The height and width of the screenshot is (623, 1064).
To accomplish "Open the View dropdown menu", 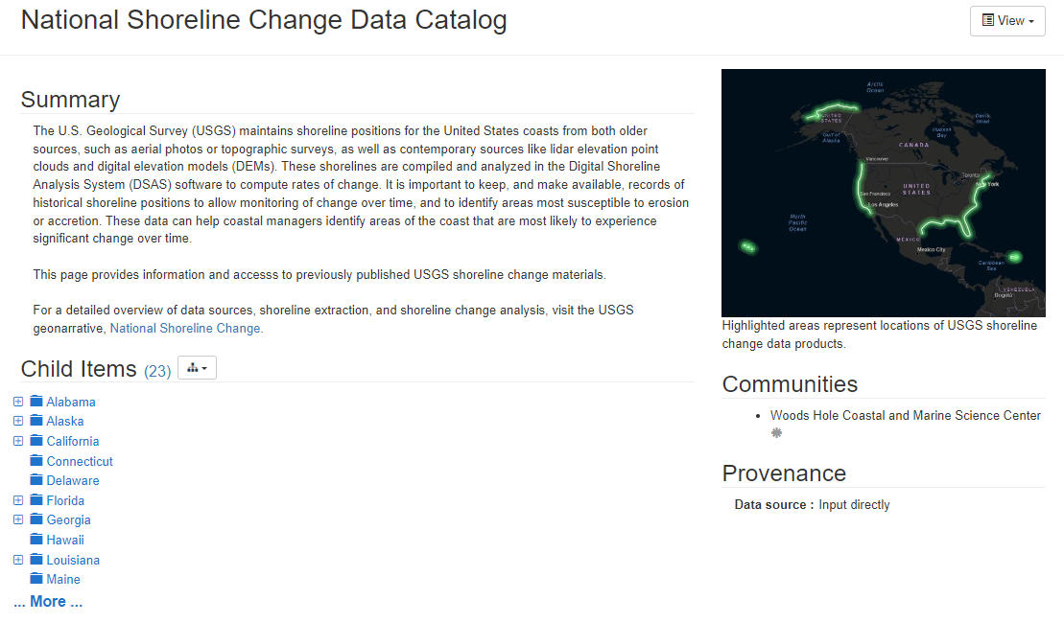I will pos(1006,21).
